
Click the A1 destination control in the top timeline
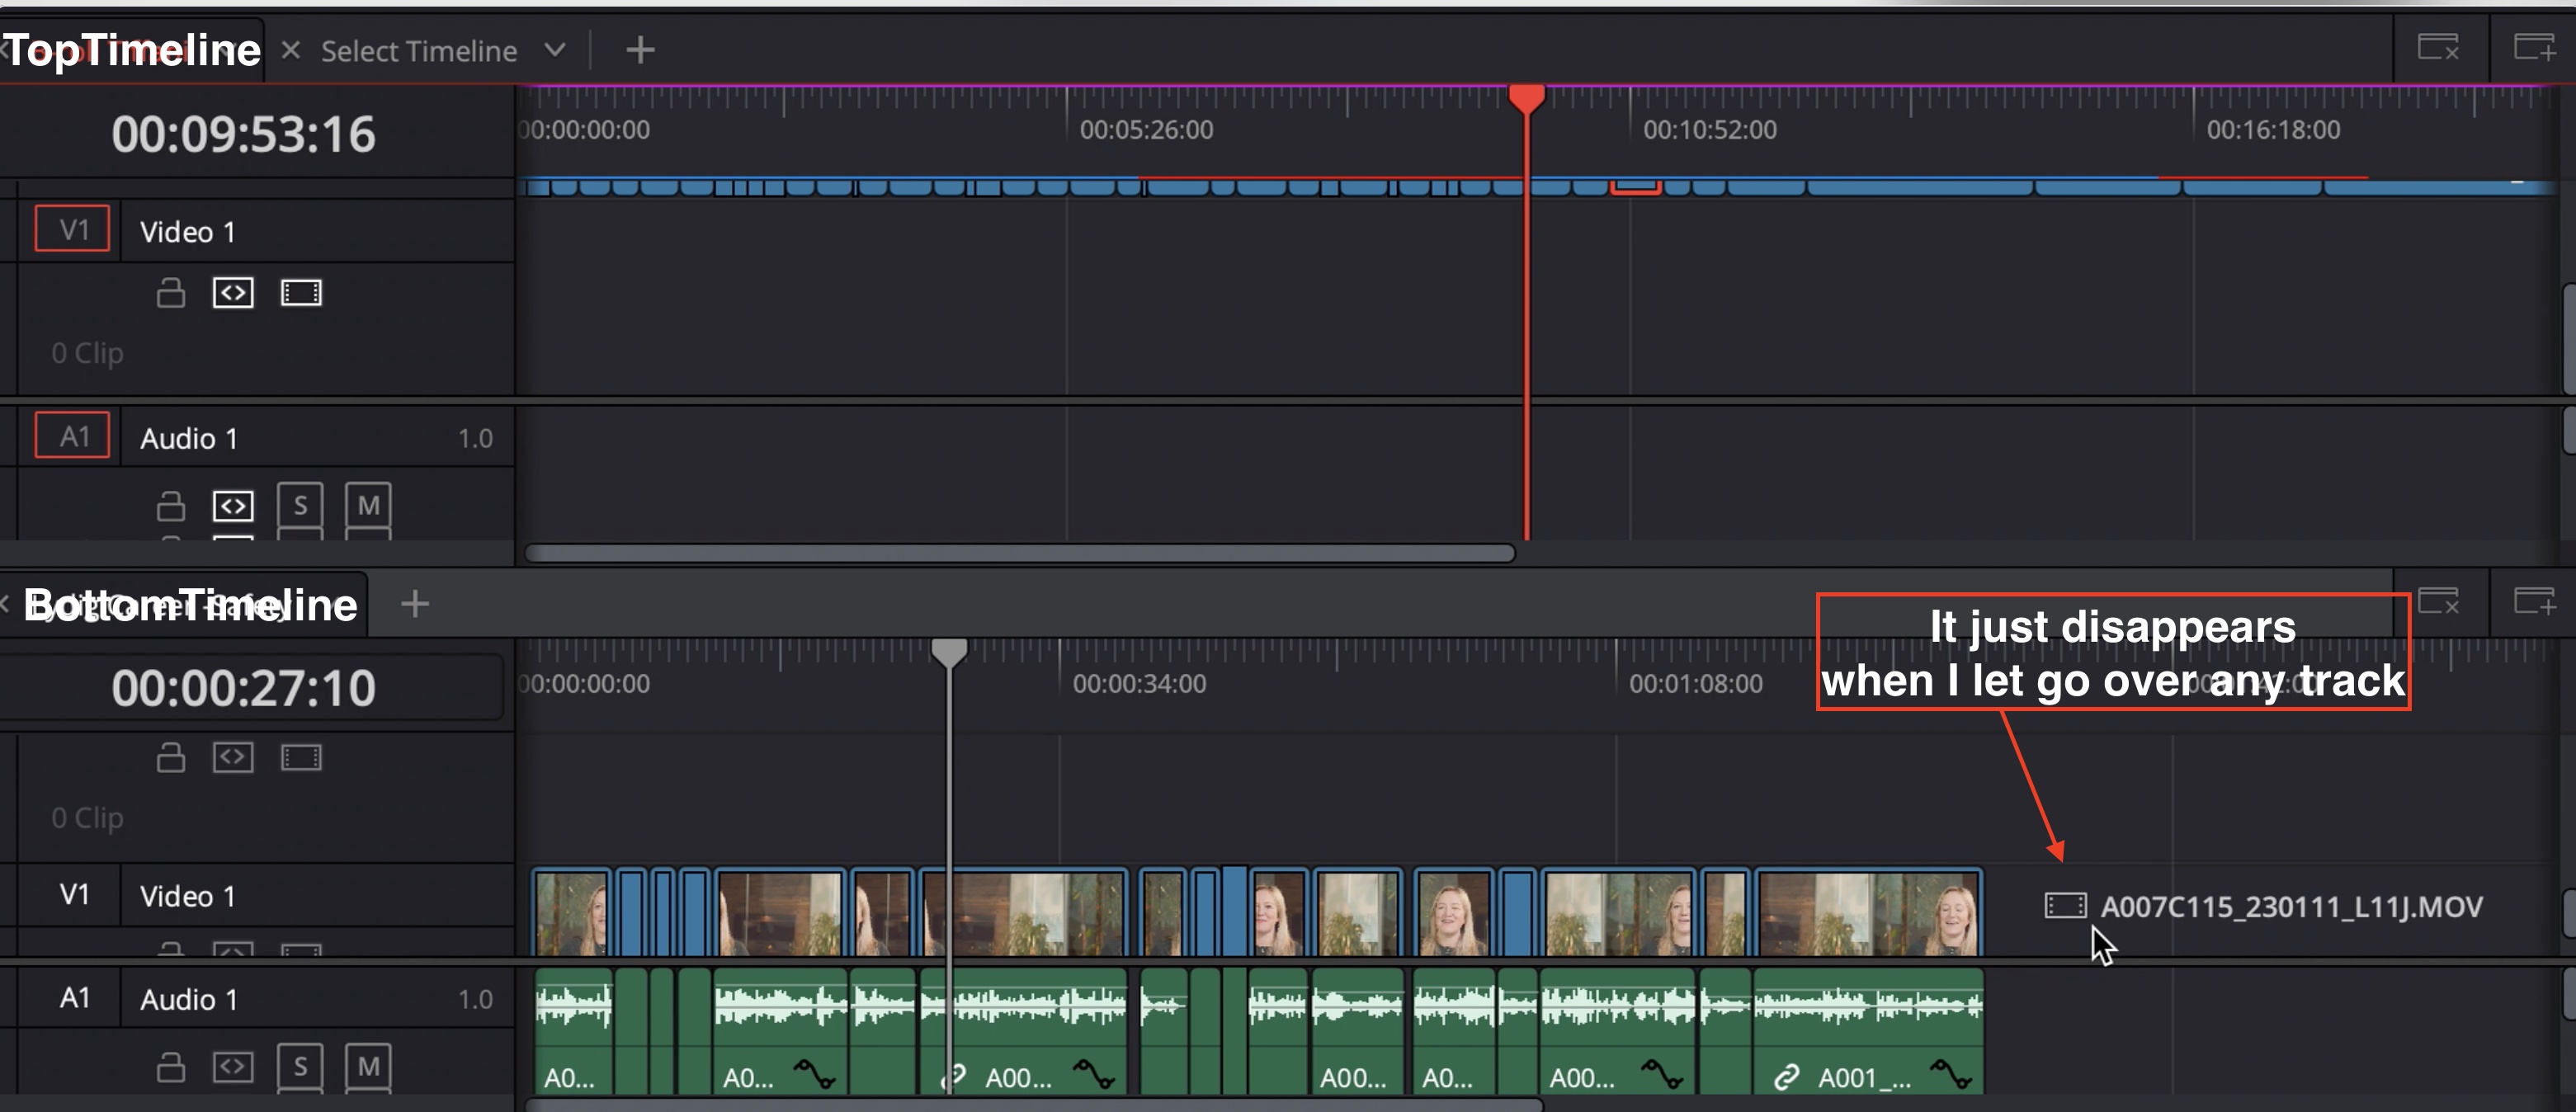coord(73,436)
